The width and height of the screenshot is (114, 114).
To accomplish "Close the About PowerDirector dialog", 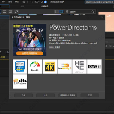I will tap(102, 17).
